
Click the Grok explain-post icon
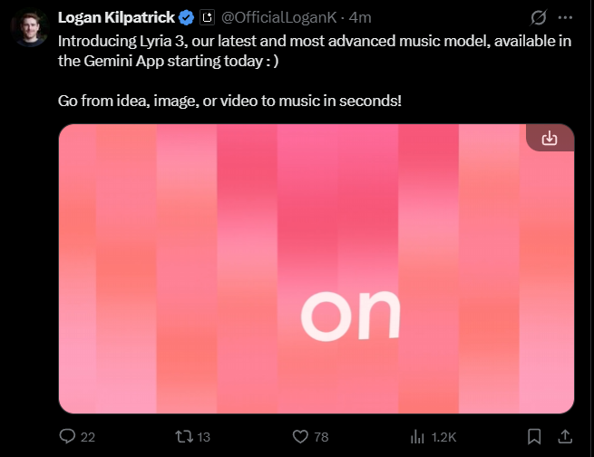(539, 17)
